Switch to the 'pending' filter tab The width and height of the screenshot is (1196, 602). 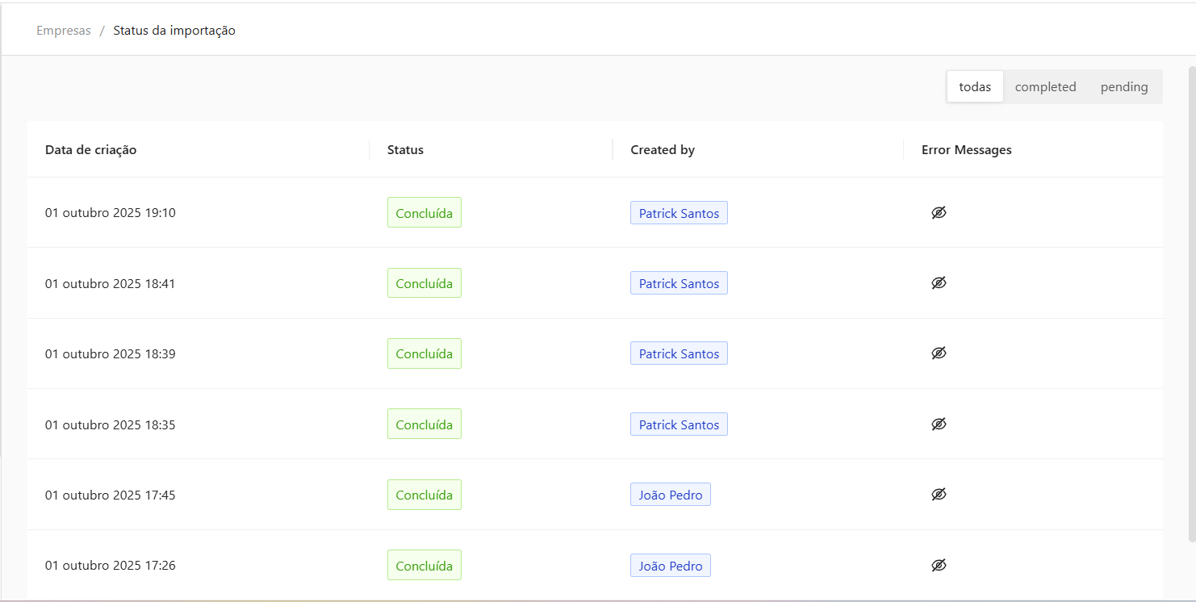pyautogui.click(x=1123, y=86)
